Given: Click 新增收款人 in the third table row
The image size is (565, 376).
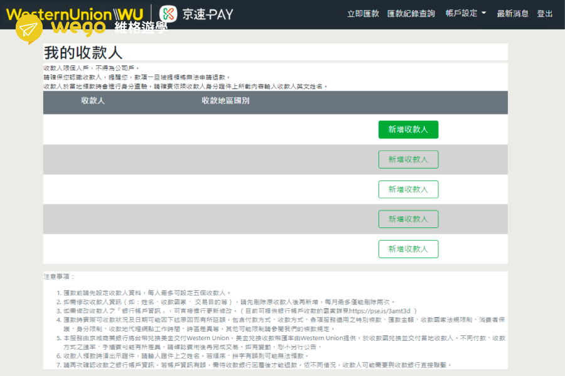Looking at the screenshot, I should (x=408, y=189).
